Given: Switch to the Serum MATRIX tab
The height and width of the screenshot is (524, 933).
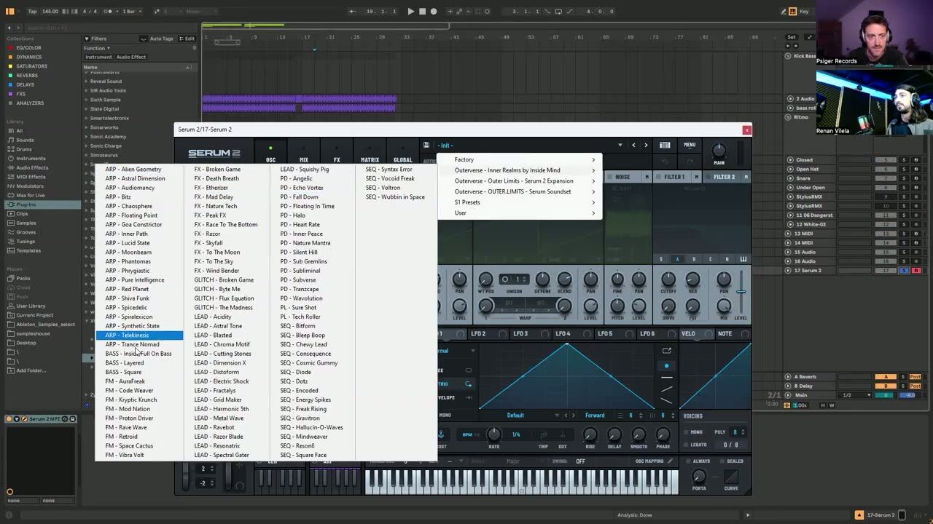Looking at the screenshot, I should click(370, 154).
